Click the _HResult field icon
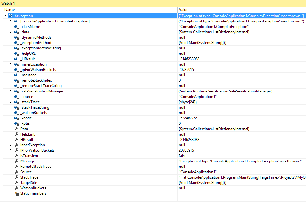 tap(16, 59)
